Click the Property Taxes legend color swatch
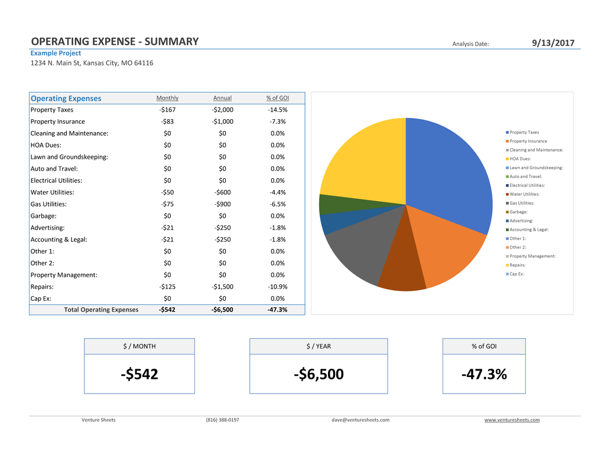 coord(507,133)
